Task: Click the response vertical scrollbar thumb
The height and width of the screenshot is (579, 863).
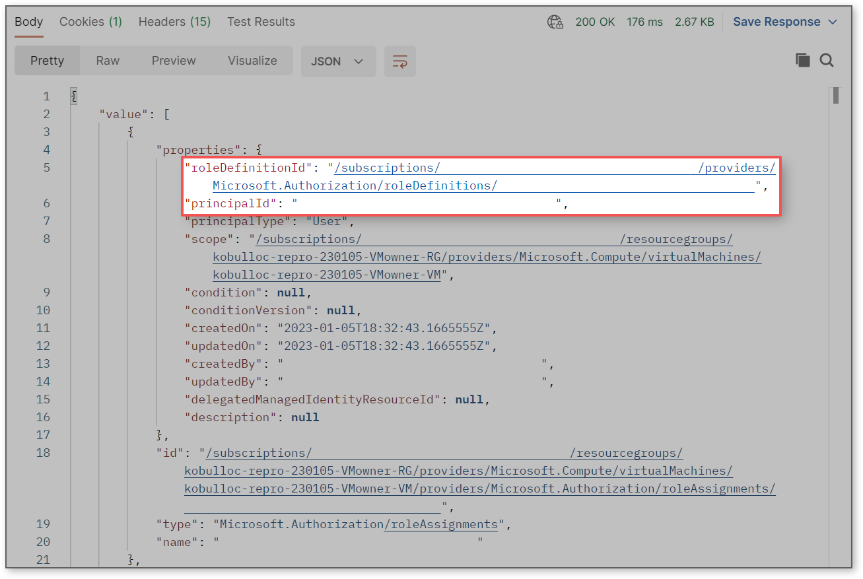Action: pyautogui.click(x=836, y=96)
